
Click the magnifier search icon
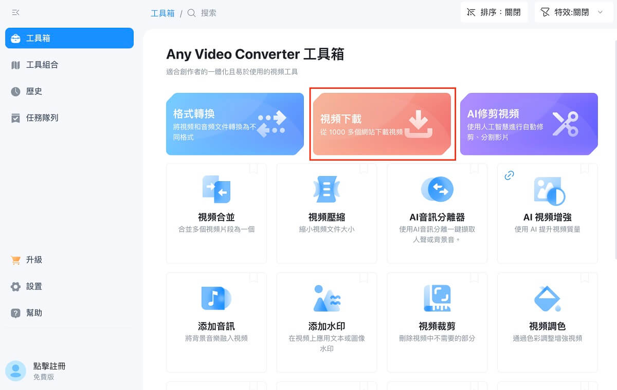(x=192, y=13)
